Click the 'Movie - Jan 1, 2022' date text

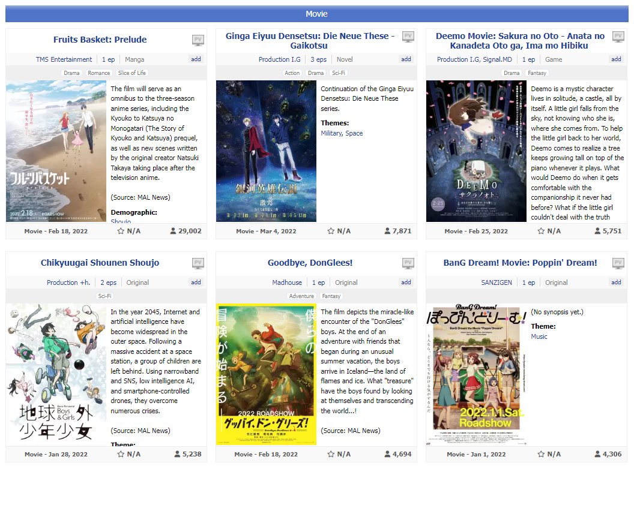pos(476,454)
